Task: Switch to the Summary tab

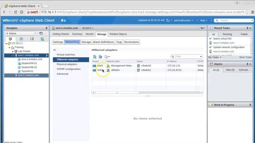Action: point(77,34)
